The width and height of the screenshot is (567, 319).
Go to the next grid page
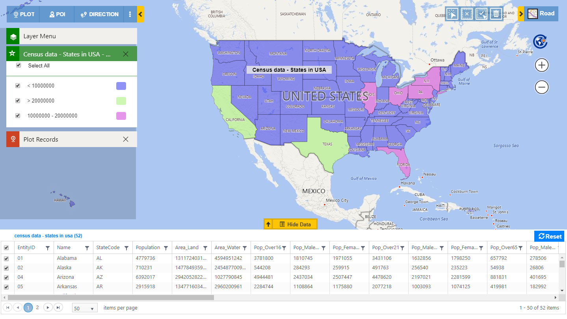48,308
